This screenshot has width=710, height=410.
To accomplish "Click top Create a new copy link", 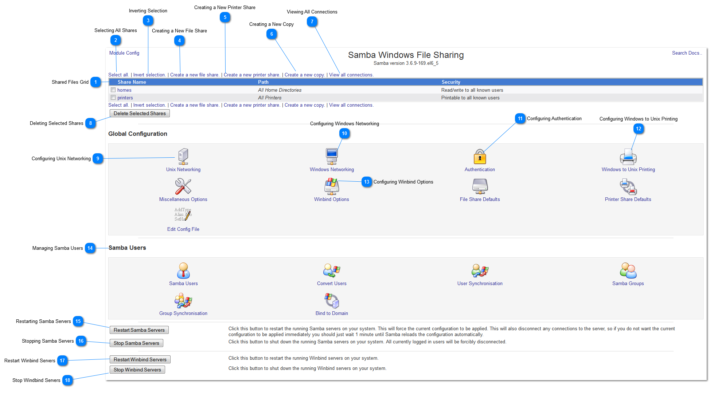I will click(305, 75).
